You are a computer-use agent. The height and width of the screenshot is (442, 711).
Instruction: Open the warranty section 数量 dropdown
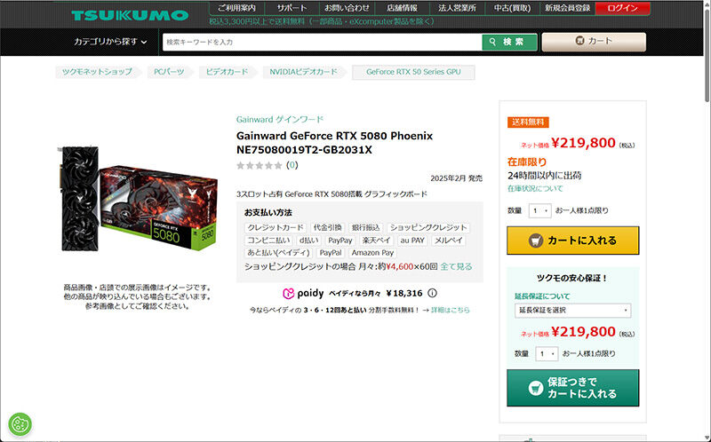click(x=547, y=354)
